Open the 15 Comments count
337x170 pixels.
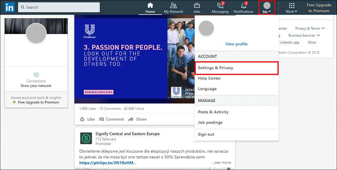[110, 109]
